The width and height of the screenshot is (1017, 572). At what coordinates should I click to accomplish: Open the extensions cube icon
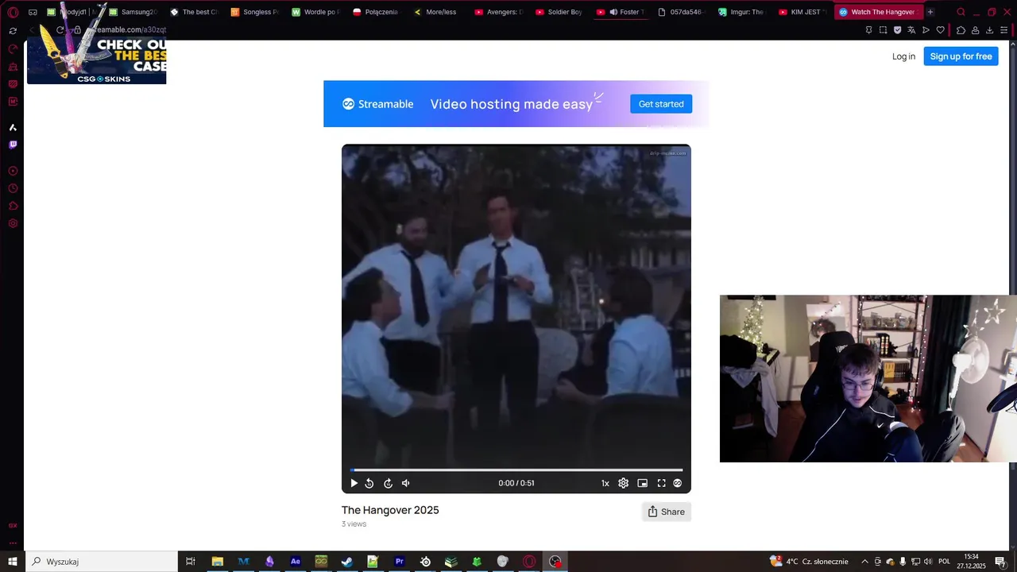pyautogui.click(x=961, y=30)
